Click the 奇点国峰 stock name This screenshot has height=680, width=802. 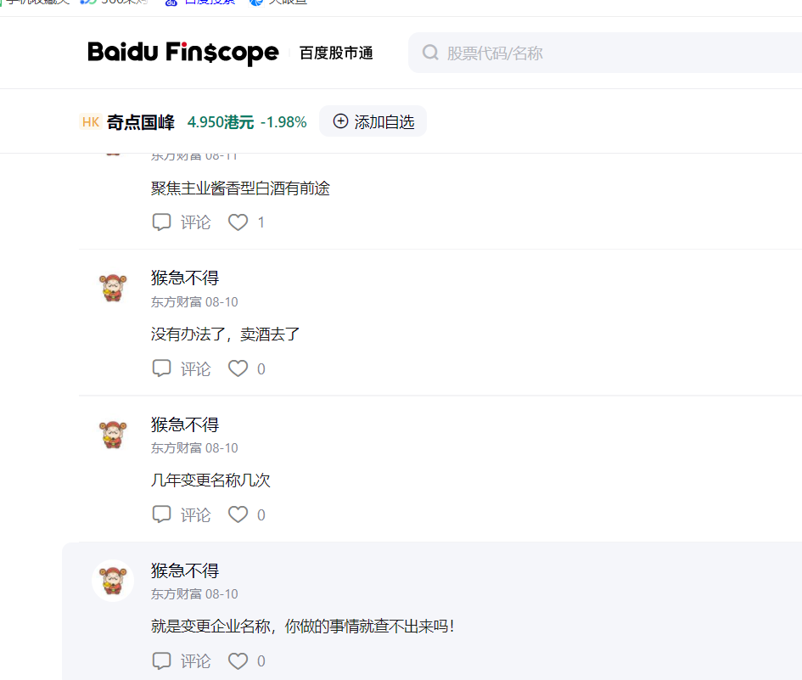(x=141, y=122)
